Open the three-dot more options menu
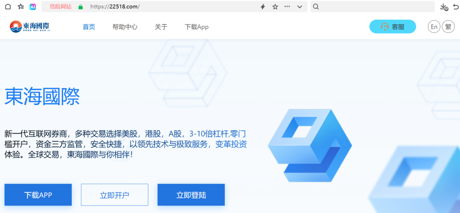The width and height of the screenshot is (460, 213). coord(287,6)
